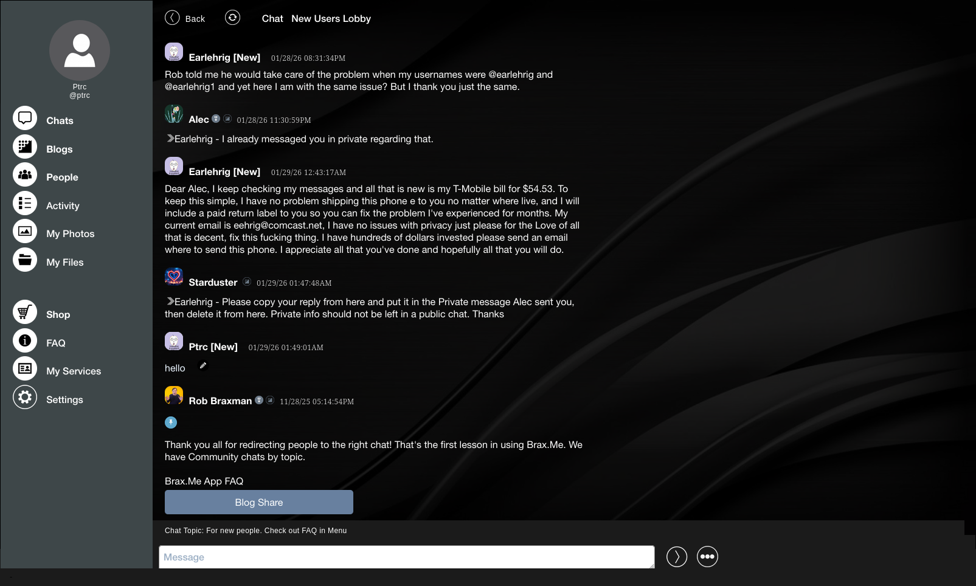Image resolution: width=976 pixels, height=586 pixels.
Task: Click the large profile avatar of Ptrc
Action: coord(80,50)
